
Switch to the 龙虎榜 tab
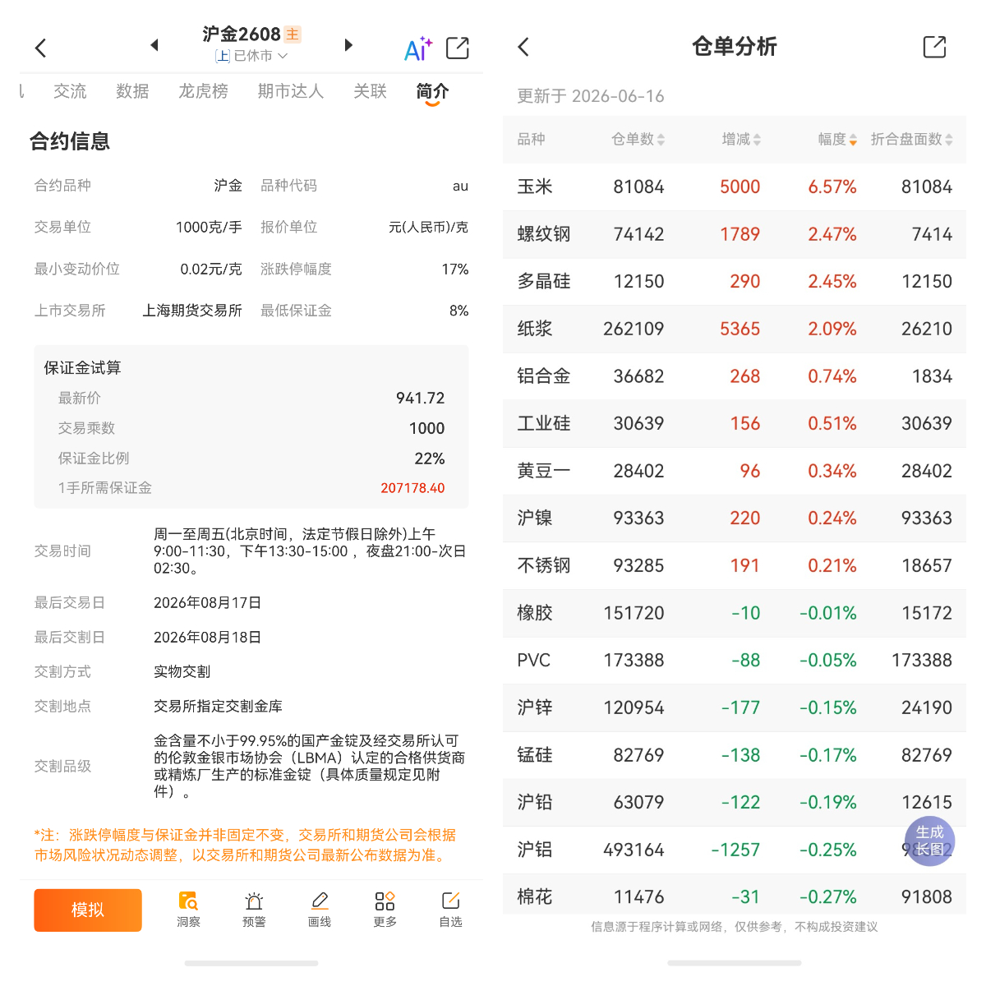pyautogui.click(x=203, y=91)
